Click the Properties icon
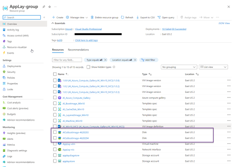The image size is (234, 167). click(4, 83)
